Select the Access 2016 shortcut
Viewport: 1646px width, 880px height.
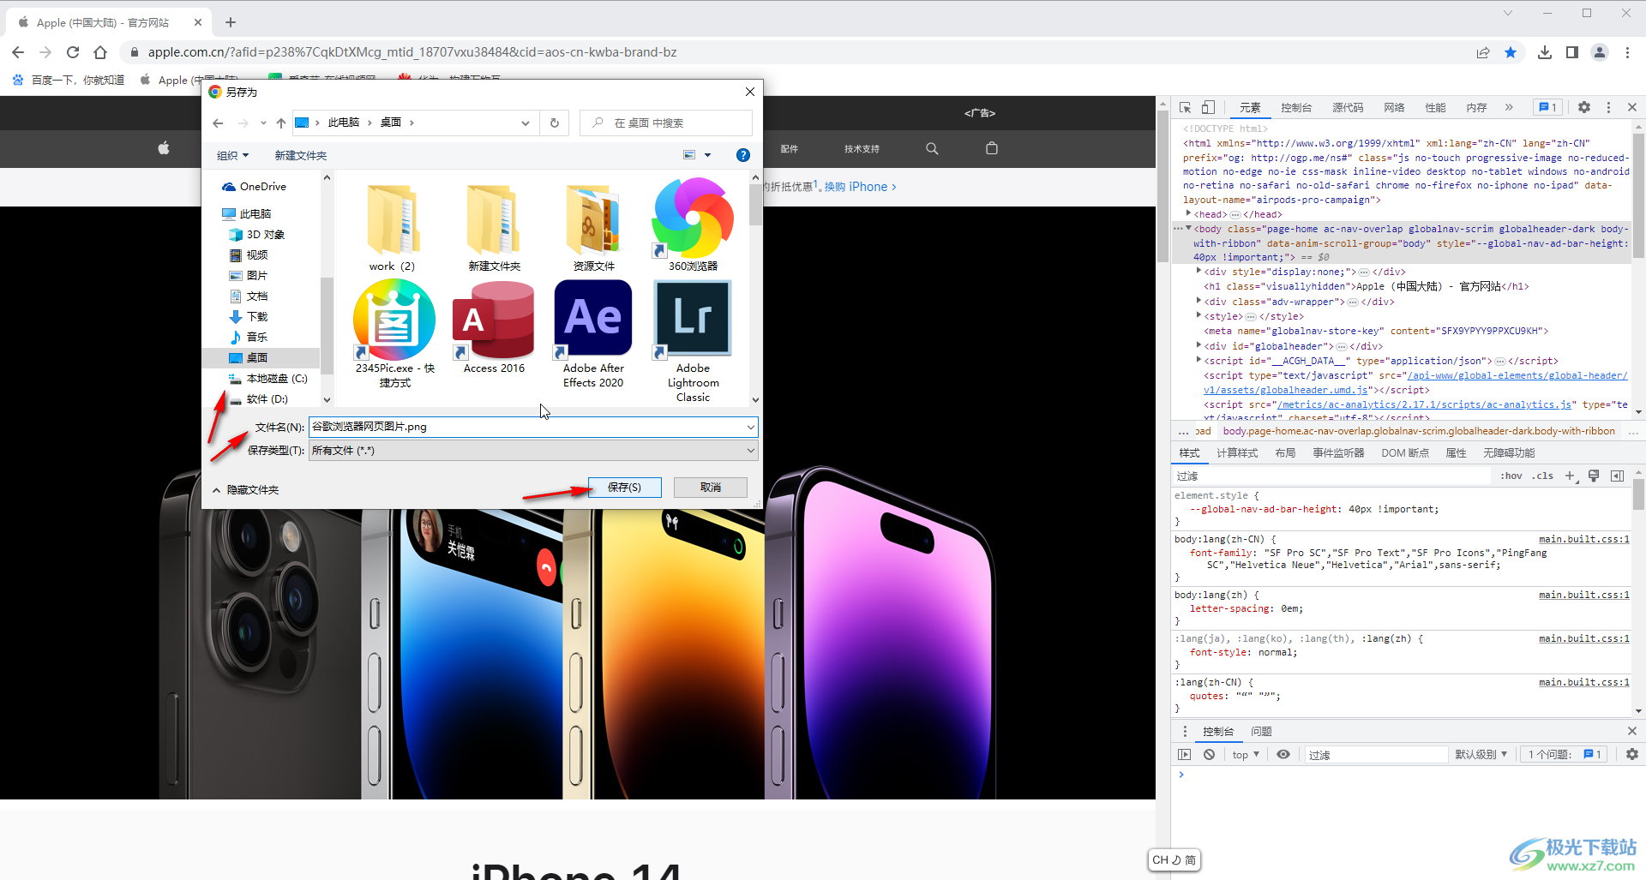[x=494, y=327]
